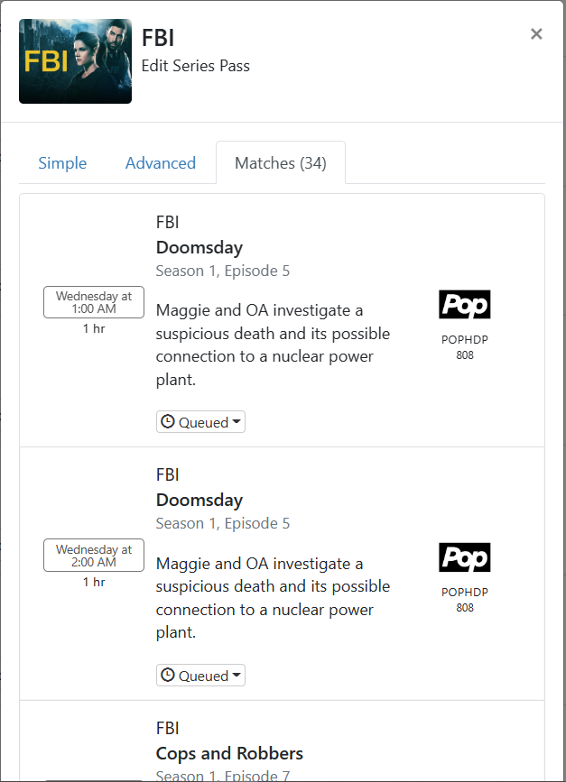566x782 pixels.
Task: Select the Matches (34) tab
Action: 280,163
